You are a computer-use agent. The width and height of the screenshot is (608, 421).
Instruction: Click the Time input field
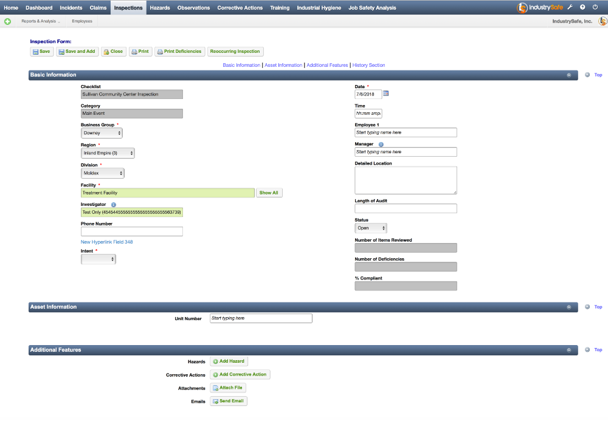pyautogui.click(x=368, y=114)
